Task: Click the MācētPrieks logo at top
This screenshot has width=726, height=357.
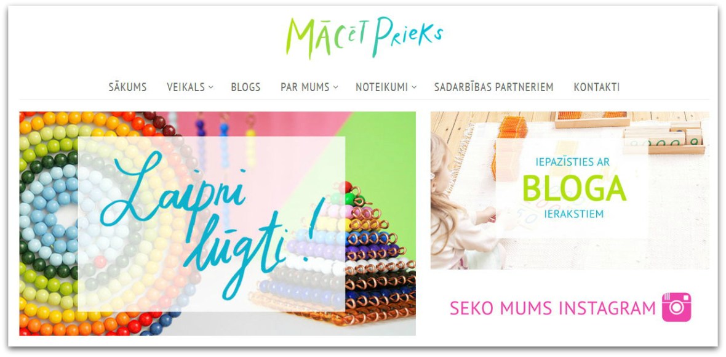Action: [364, 37]
